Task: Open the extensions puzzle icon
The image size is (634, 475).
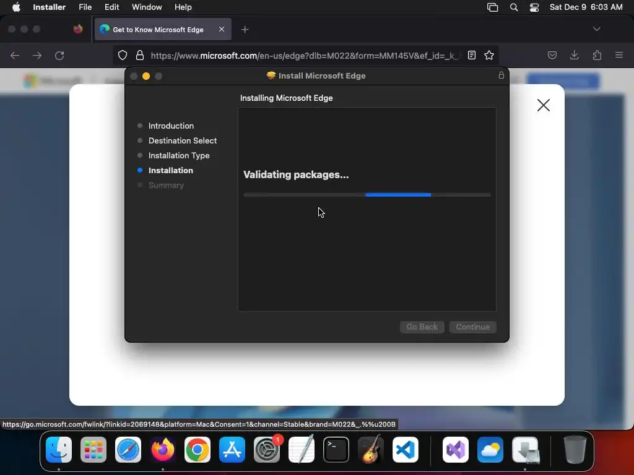Action: [x=597, y=55]
